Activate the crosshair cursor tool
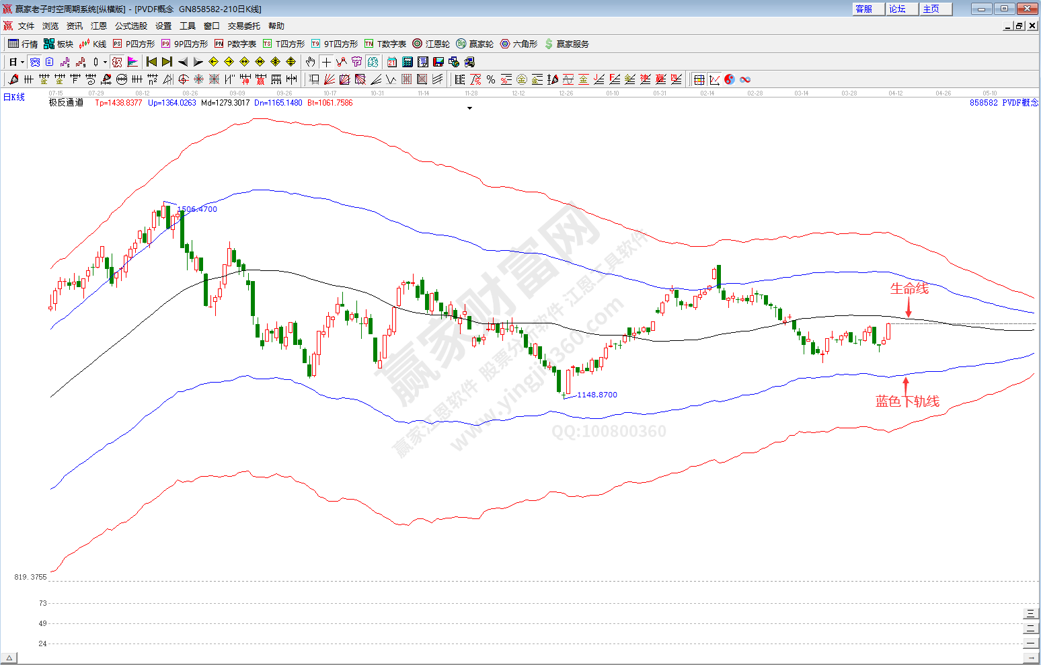This screenshot has height=665, width=1041. 326,62
